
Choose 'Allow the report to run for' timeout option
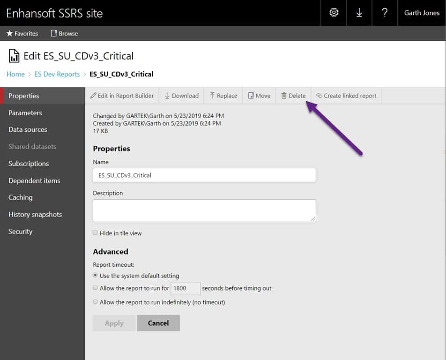pos(95,288)
